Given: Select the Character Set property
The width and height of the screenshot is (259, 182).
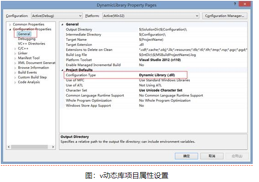Looking at the screenshot, I should (76, 91).
